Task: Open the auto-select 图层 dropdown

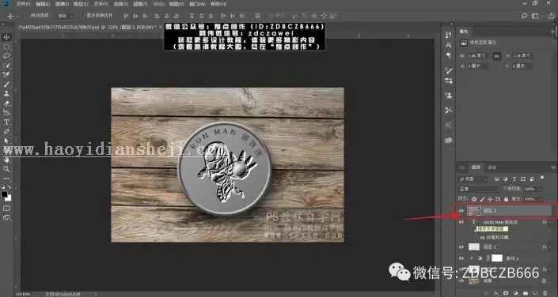Action: pyautogui.click(x=65, y=16)
